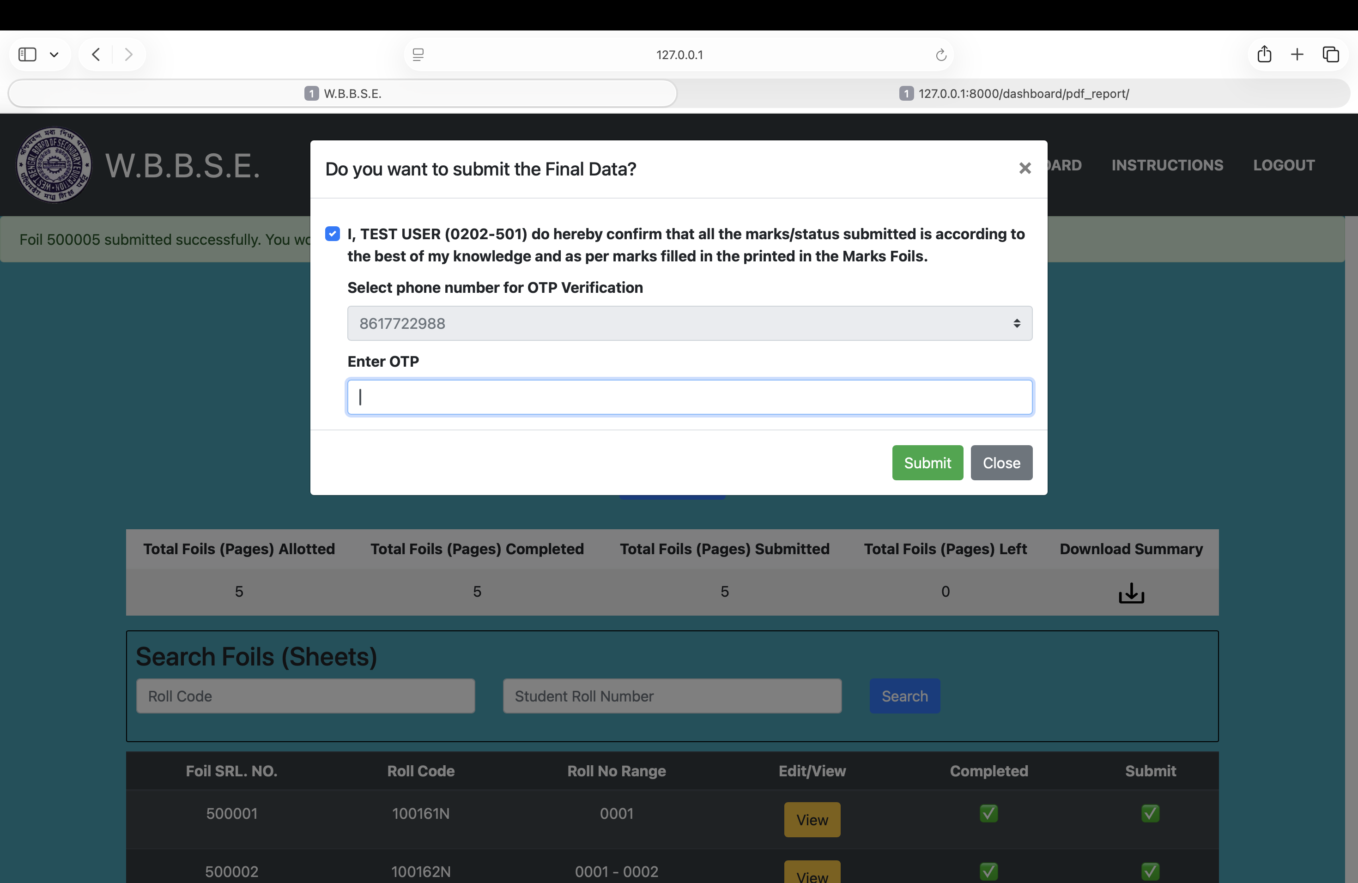Click the Download Summary icon
Image resolution: width=1358 pixels, height=883 pixels.
pyautogui.click(x=1131, y=593)
